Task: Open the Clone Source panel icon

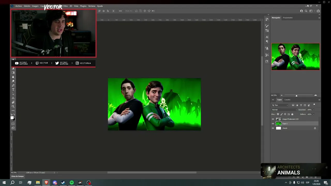Action: pos(267,48)
